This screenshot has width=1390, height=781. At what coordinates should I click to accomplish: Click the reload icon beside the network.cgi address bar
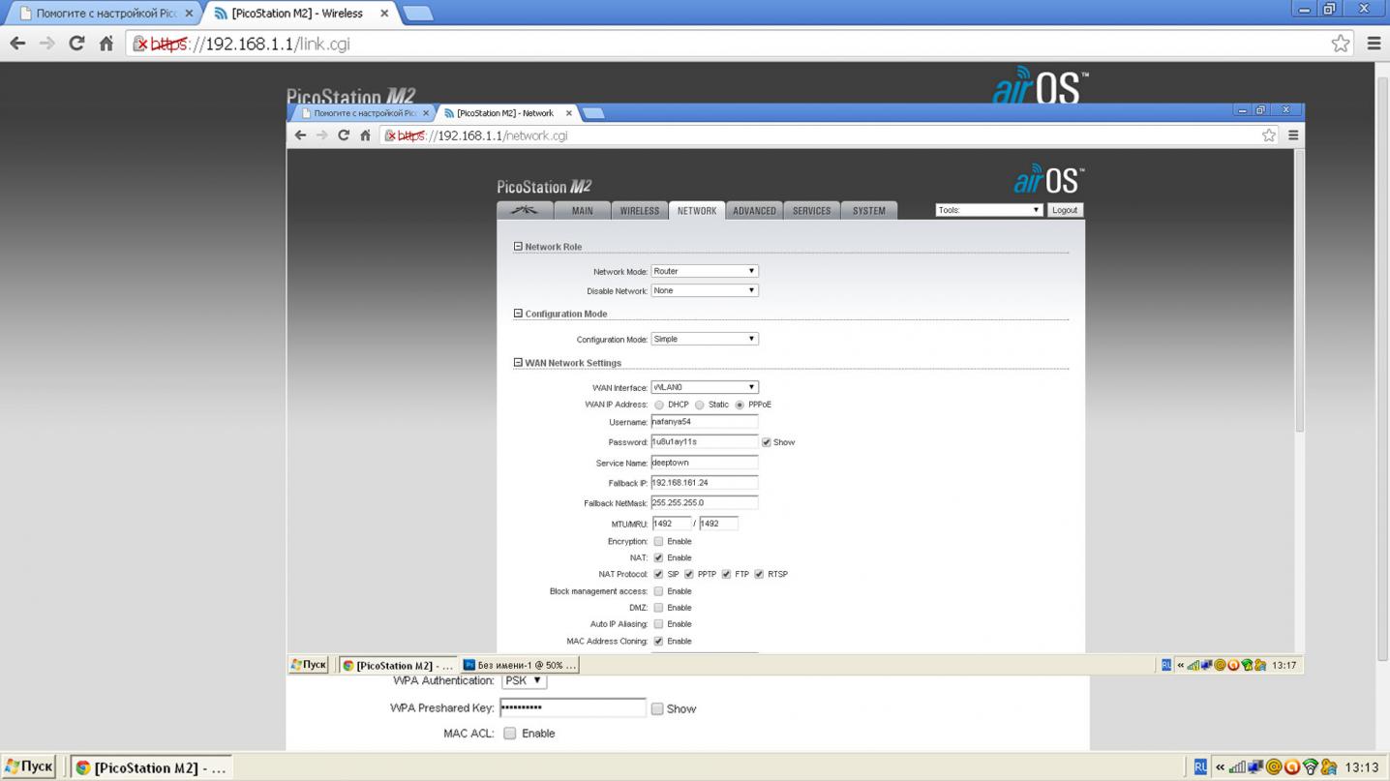[343, 135]
